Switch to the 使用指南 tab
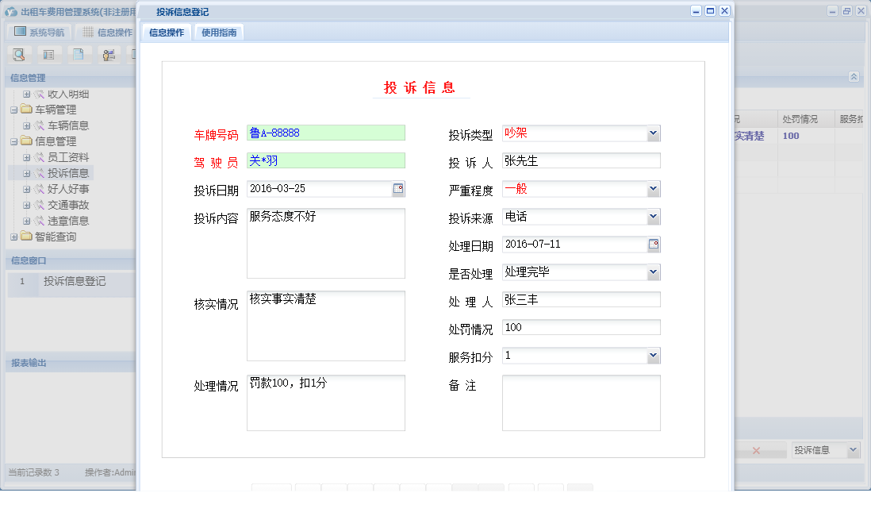871x520 pixels. point(218,33)
